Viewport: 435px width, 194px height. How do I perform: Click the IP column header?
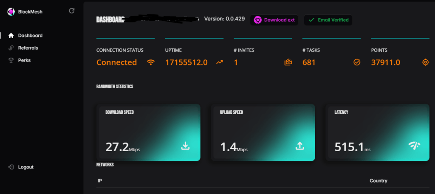pyautogui.click(x=100, y=181)
